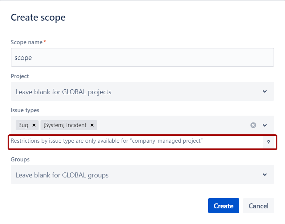
Task: Click the 'Scope name' field label
Action: pos(26,42)
